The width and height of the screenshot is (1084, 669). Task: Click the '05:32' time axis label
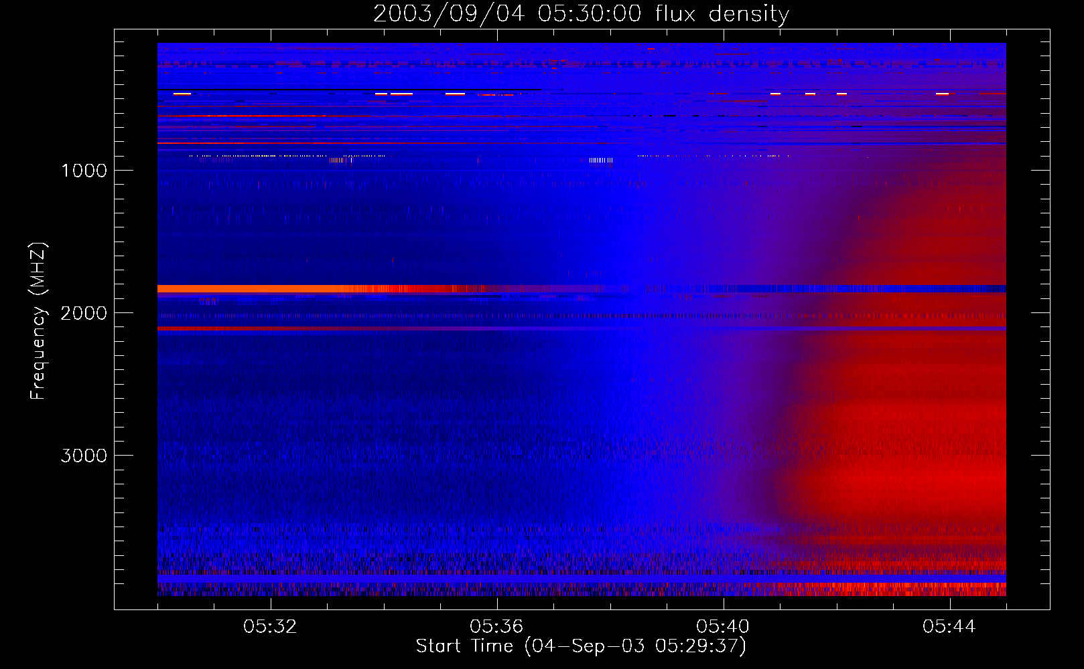click(x=271, y=627)
